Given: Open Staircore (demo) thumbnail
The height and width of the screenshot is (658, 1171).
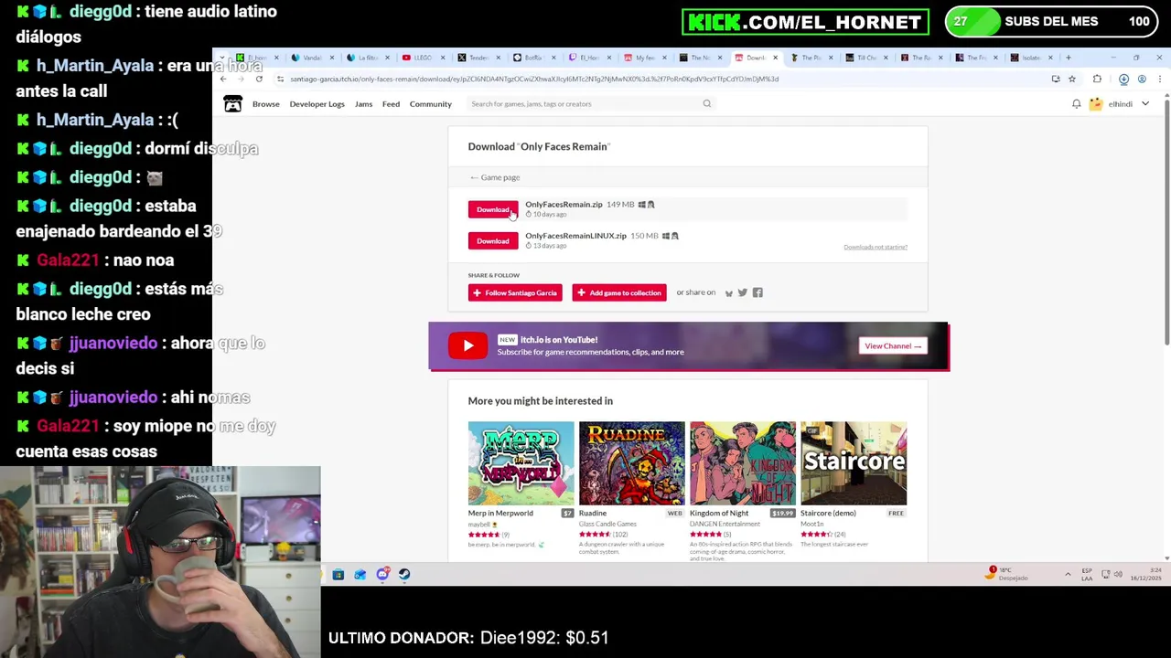Looking at the screenshot, I should tap(854, 463).
